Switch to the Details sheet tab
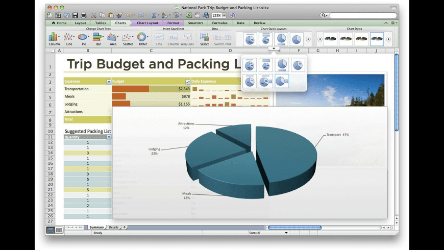Image resolution: width=444 pixels, height=250 pixels. pyautogui.click(x=113, y=228)
